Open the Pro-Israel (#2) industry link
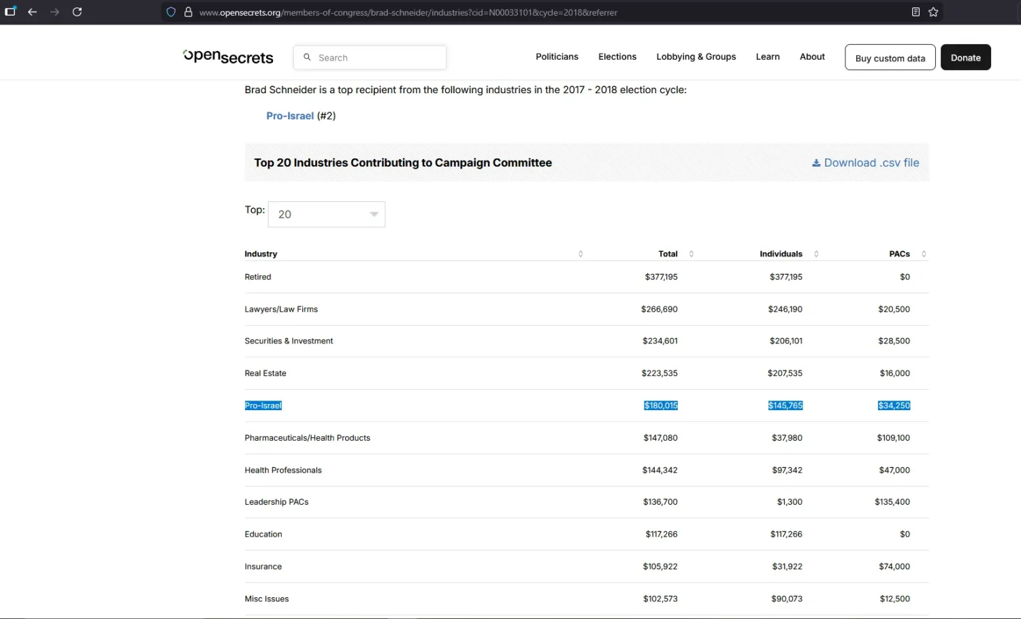The image size is (1021, 619). 290,116
